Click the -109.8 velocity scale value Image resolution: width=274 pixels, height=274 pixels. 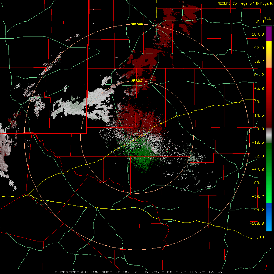point(257,223)
